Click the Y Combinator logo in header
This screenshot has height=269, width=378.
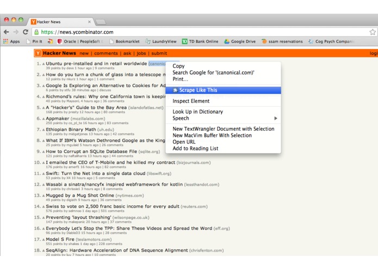click(x=38, y=53)
